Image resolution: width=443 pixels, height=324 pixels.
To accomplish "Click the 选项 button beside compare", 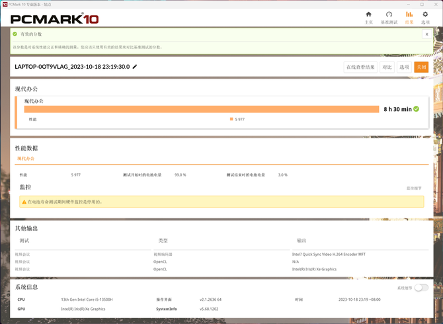I will (404, 67).
